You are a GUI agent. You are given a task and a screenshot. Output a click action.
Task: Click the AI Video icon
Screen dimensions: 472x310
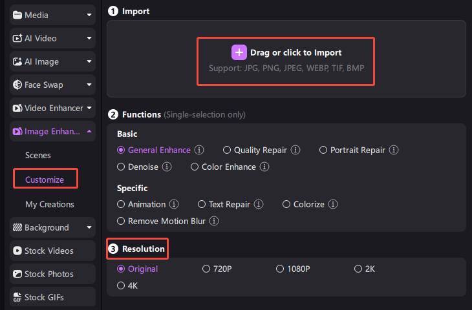click(x=17, y=38)
